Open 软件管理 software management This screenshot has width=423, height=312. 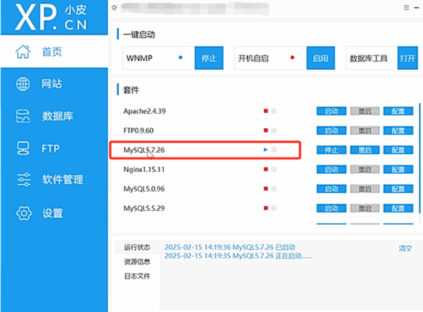click(62, 180)
